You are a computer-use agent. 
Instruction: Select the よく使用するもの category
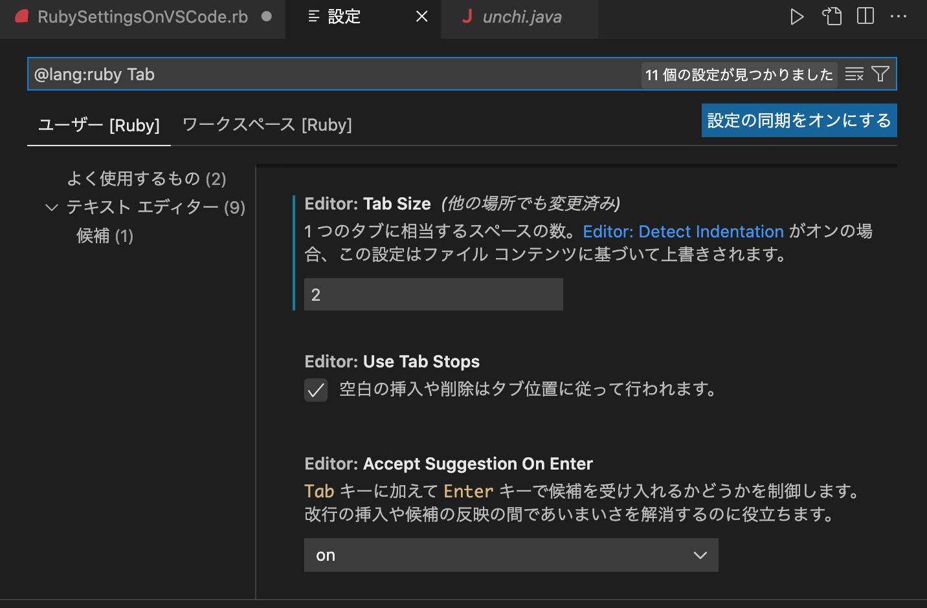pos(146,179)
